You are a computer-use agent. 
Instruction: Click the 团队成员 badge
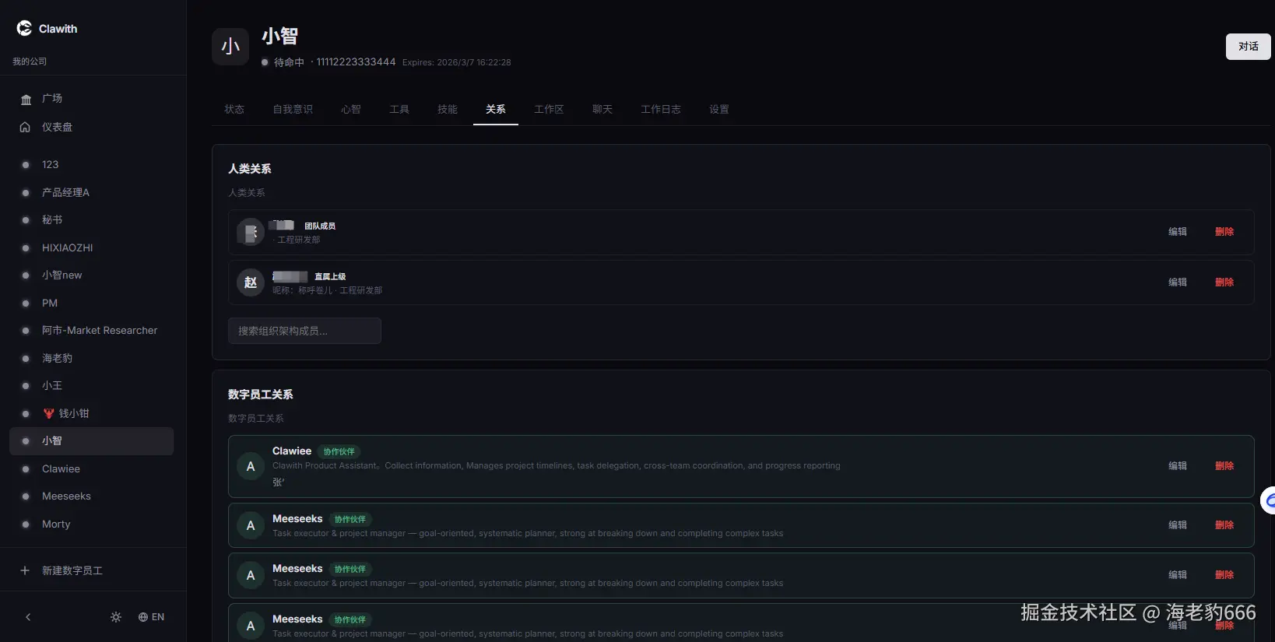click(320, 226)
